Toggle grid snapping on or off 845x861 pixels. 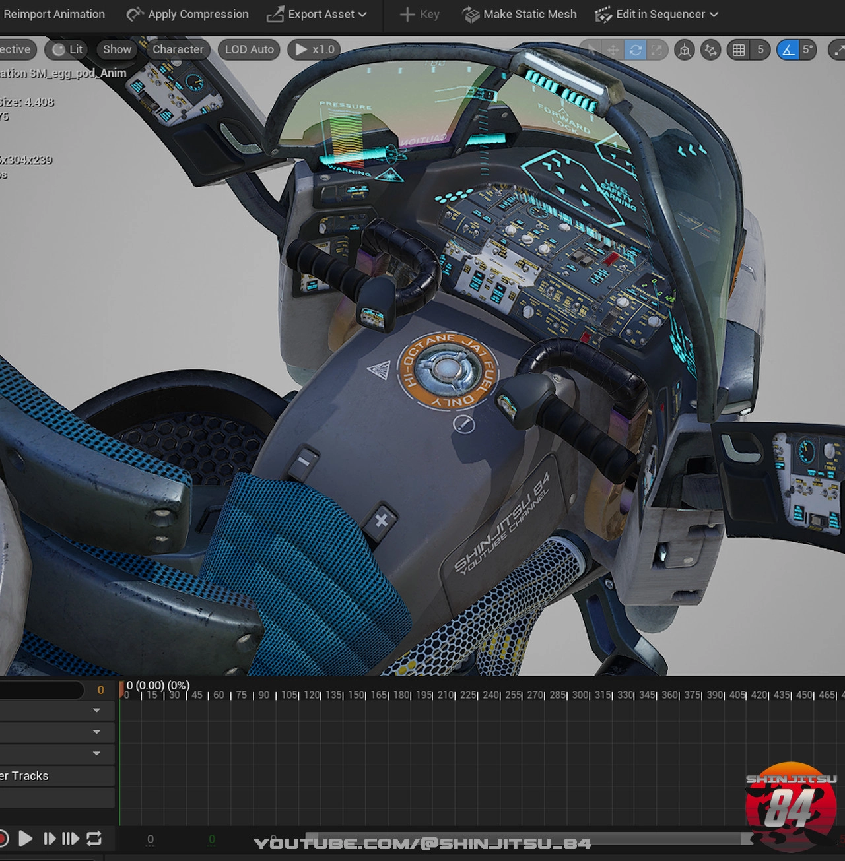[x=739, y=49]
